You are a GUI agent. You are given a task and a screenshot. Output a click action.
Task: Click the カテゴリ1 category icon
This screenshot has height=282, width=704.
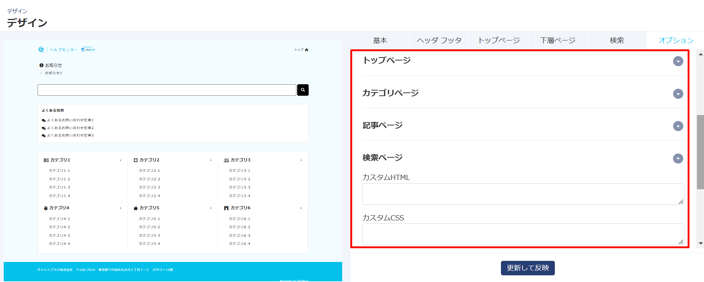pos(46,160)
